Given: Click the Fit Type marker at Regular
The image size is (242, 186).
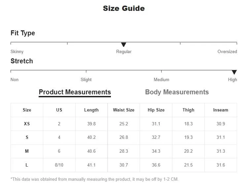Looking at the screenshot, I should tap(123, 45).
